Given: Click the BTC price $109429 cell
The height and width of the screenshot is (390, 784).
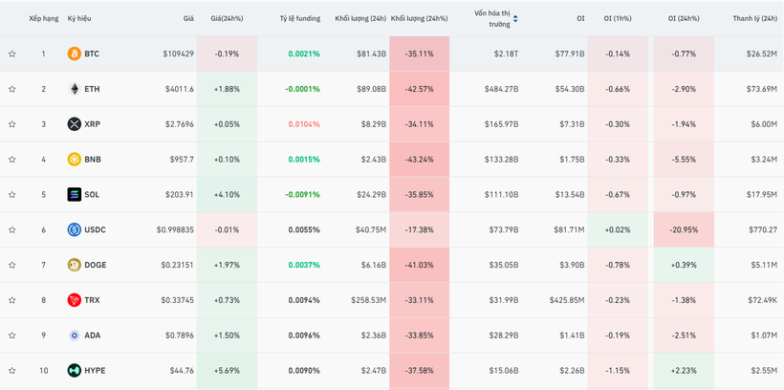Looking at the screenshot, I should 177,54.
